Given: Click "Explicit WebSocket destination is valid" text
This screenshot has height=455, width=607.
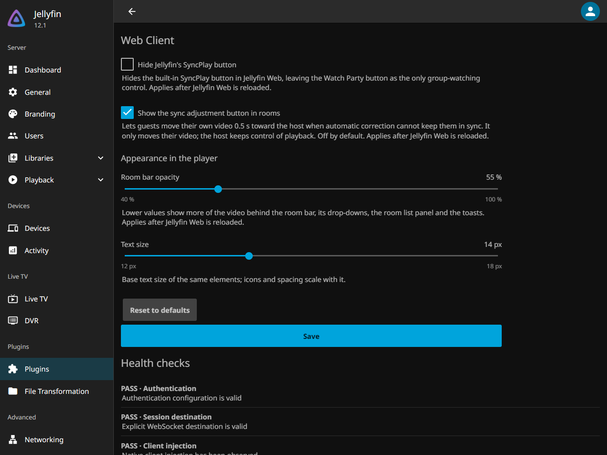Looking at the screenshot, I should 184,427.
